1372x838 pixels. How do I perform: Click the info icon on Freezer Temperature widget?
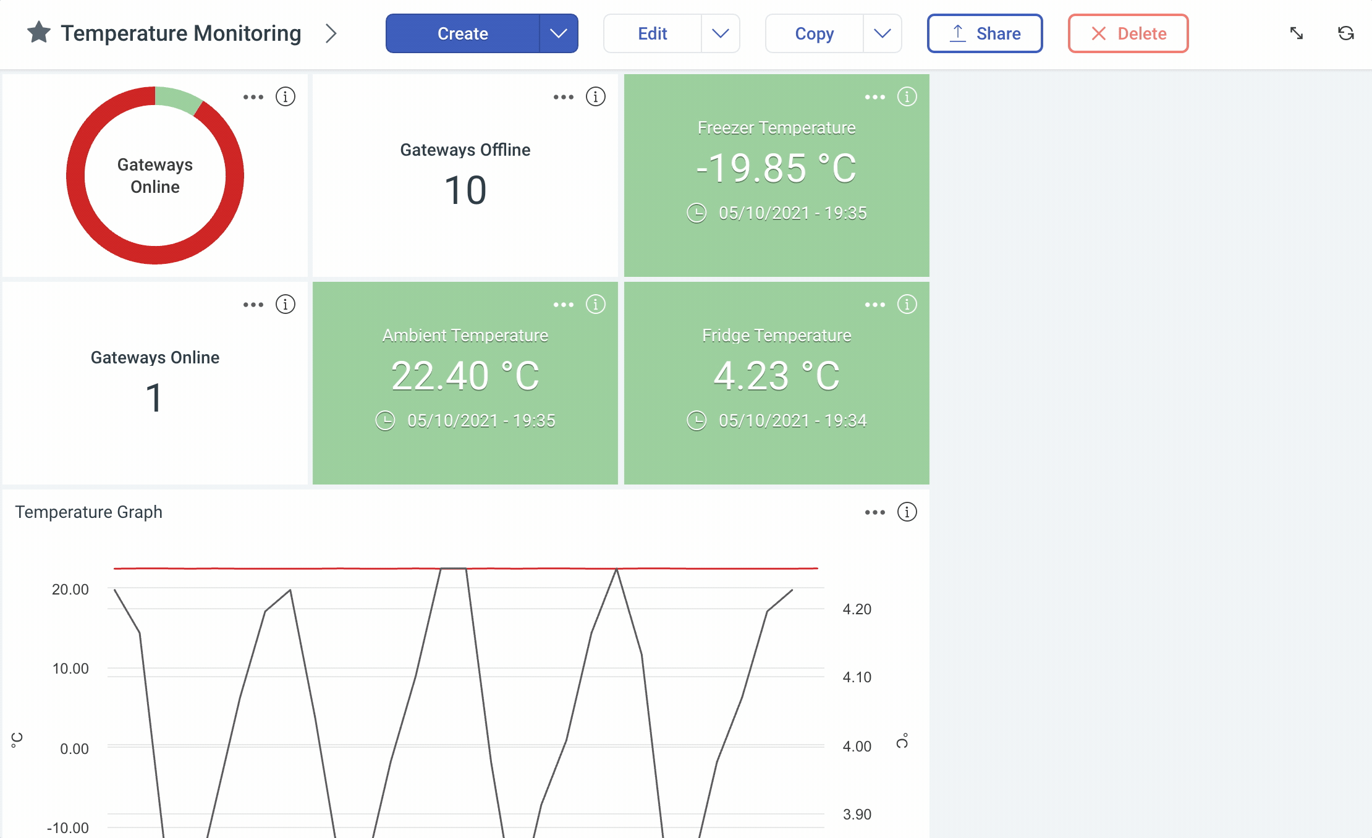(905, 96)
